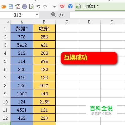Select the cell with value 123
Viewport: 125px width, 125px height.
click(x=44, y=77)
